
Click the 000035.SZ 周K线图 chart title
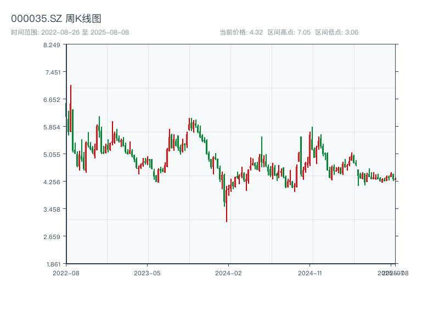click(56, 19)
